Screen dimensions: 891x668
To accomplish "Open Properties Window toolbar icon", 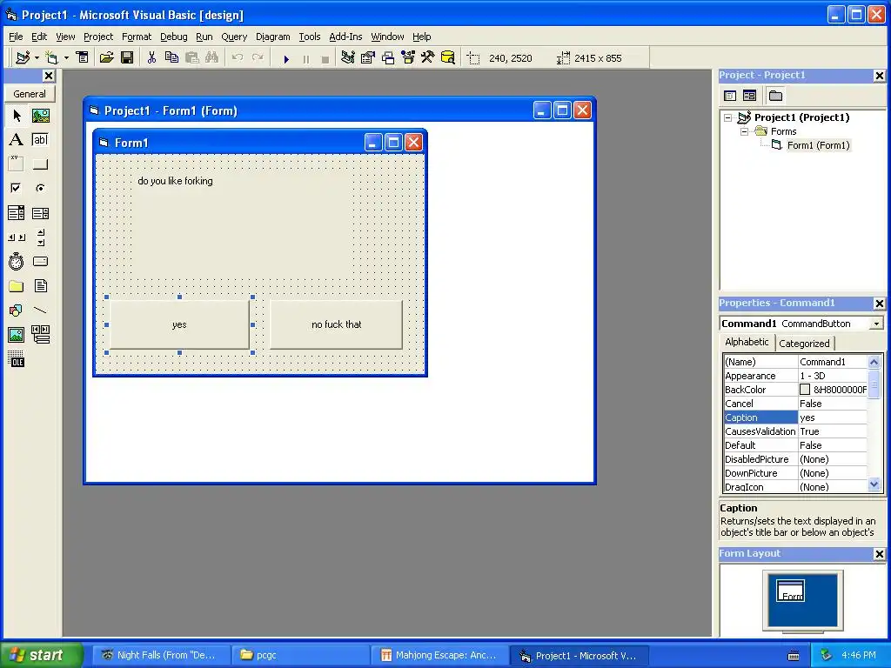I will tap(368, 57).
